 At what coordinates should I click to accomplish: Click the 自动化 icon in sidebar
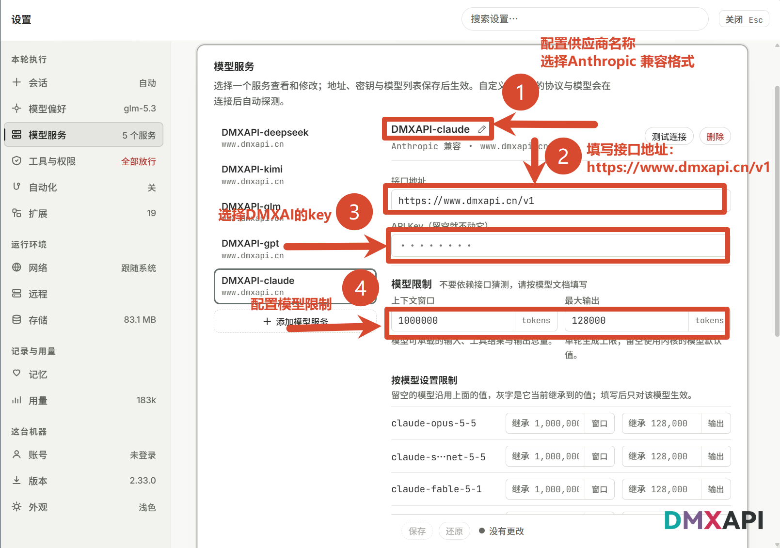pyautogui.click(x=16, y=187)
